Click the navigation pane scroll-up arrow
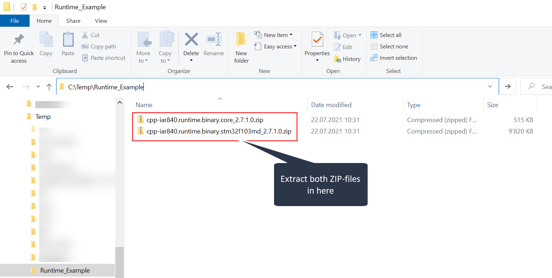Screen dimensions: 552x278 pyautogui.click(x=120, y=103)
